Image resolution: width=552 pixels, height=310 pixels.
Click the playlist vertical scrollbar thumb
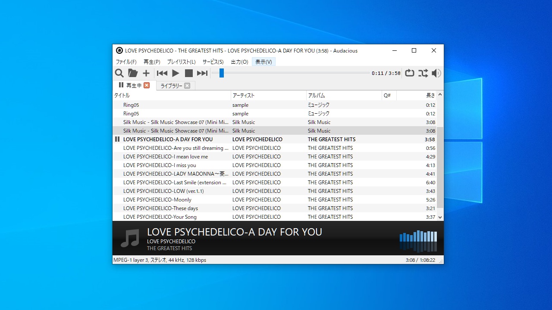pos(440,167)
